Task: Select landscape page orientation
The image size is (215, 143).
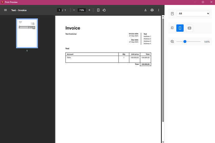Action: (x=189, y=28)
